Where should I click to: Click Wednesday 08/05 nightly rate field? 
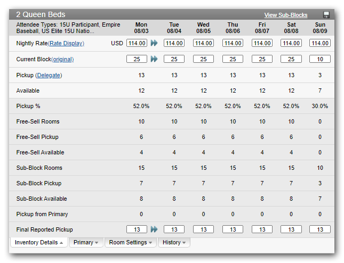pos(203,43)
